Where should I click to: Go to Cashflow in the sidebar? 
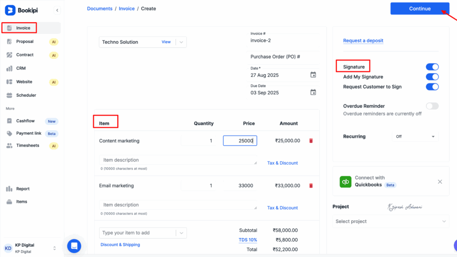click(25, 121)
